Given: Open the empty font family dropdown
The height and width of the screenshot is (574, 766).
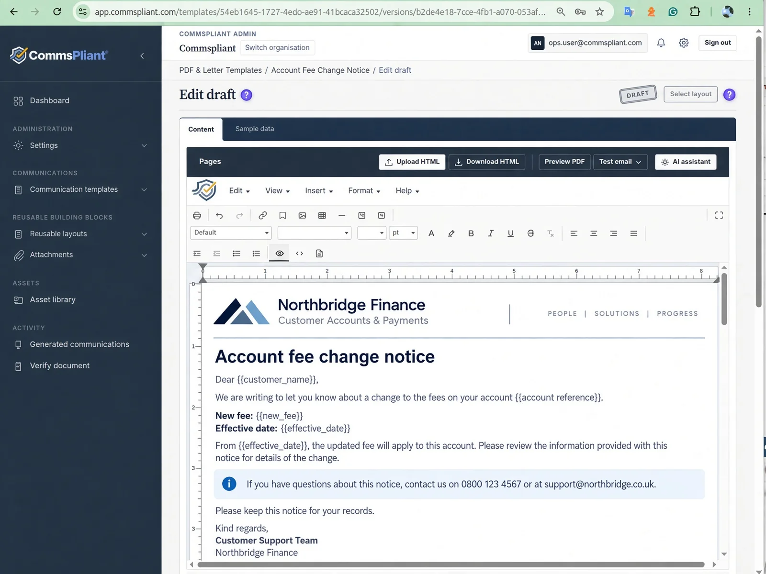Looking at the screenshot, I should (315, 233).
